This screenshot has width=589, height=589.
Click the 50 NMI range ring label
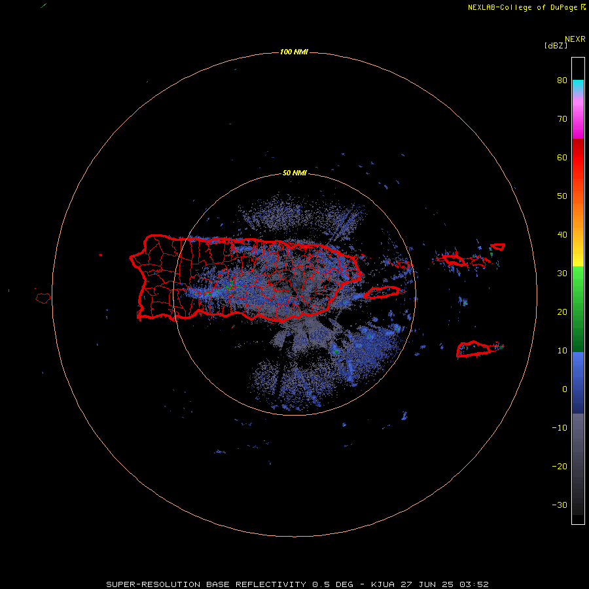pyautogui.click(x=294, y=173)
